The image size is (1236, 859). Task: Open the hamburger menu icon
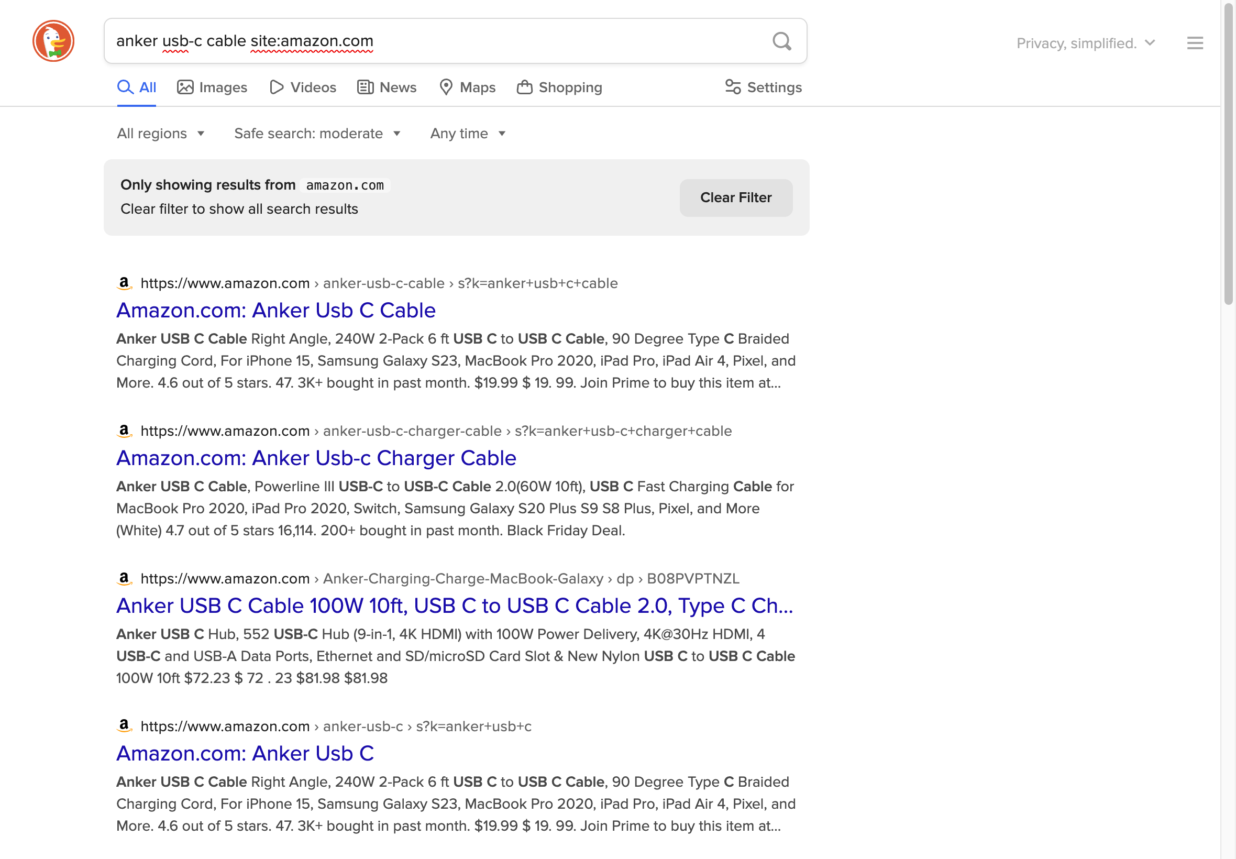[1195, 43]
